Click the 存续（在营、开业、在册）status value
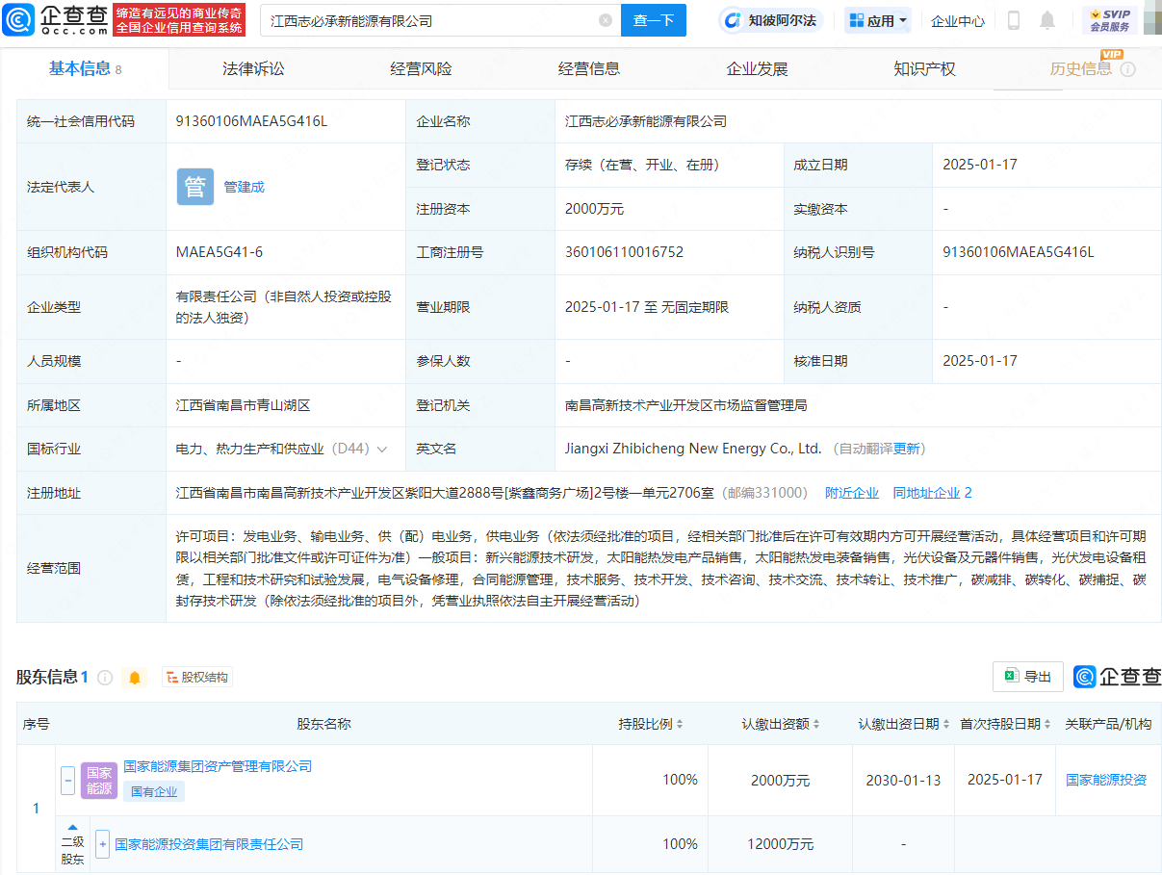 pos(642,165)
